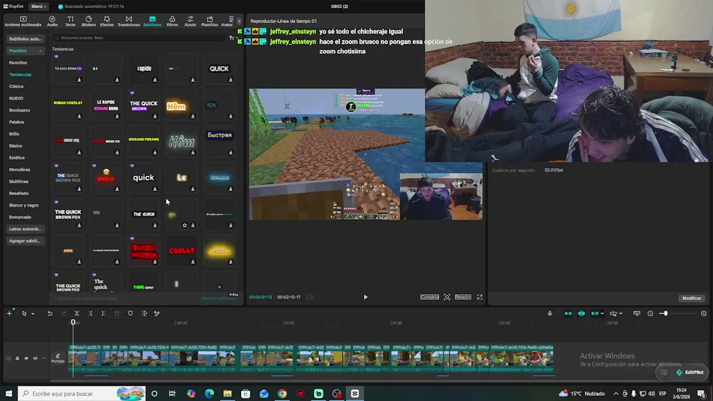Image resolution: width=713 pixels, height=401 pixels.
Task: Open the Audio library tab
Action: [52, 21]
